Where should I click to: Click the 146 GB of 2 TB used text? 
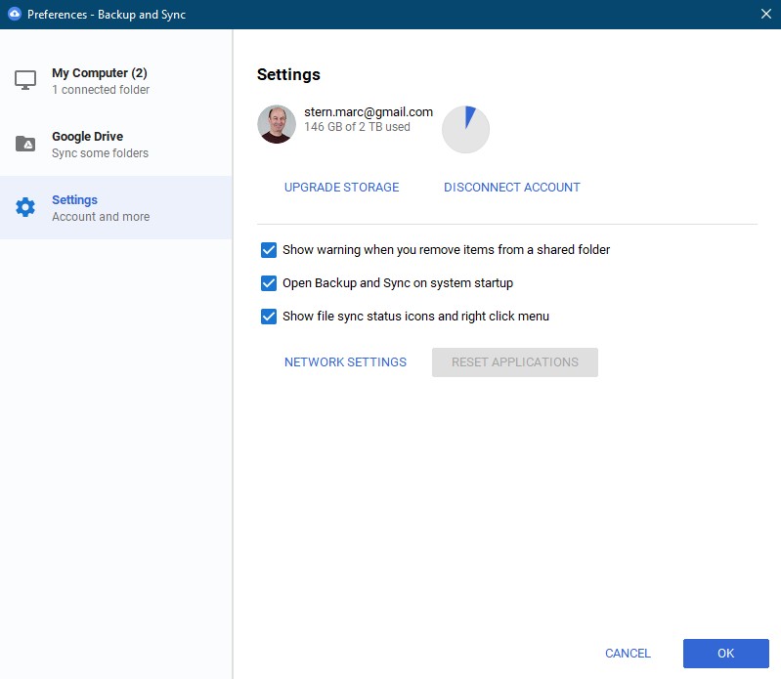click(357, 127)
